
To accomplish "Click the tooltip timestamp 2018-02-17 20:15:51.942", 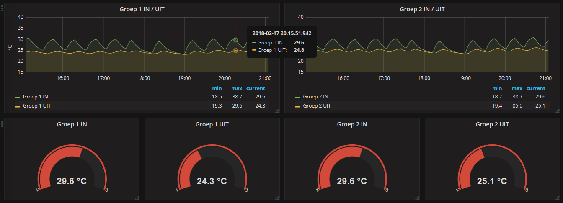I will [x=282, y=33].
